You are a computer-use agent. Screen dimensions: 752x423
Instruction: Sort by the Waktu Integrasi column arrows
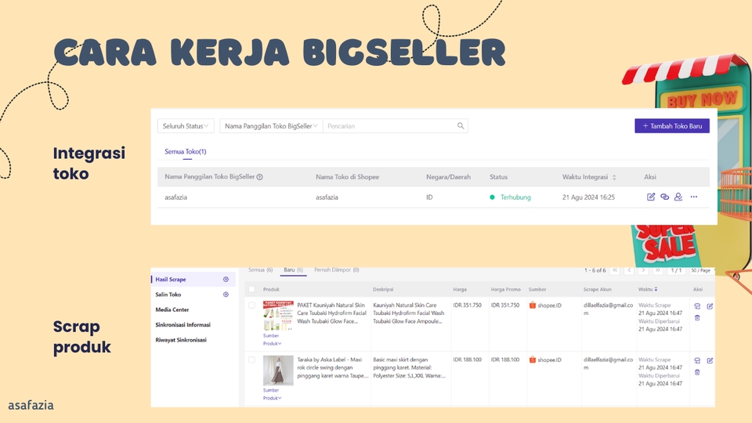point(614,177)
